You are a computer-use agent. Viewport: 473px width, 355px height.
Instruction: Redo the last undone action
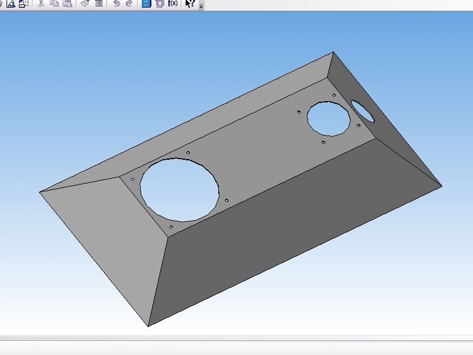129,4
